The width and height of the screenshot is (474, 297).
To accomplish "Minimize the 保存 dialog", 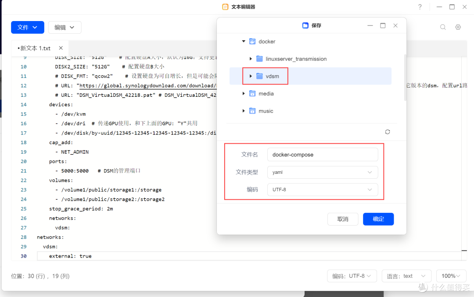I will pos(370,26).
